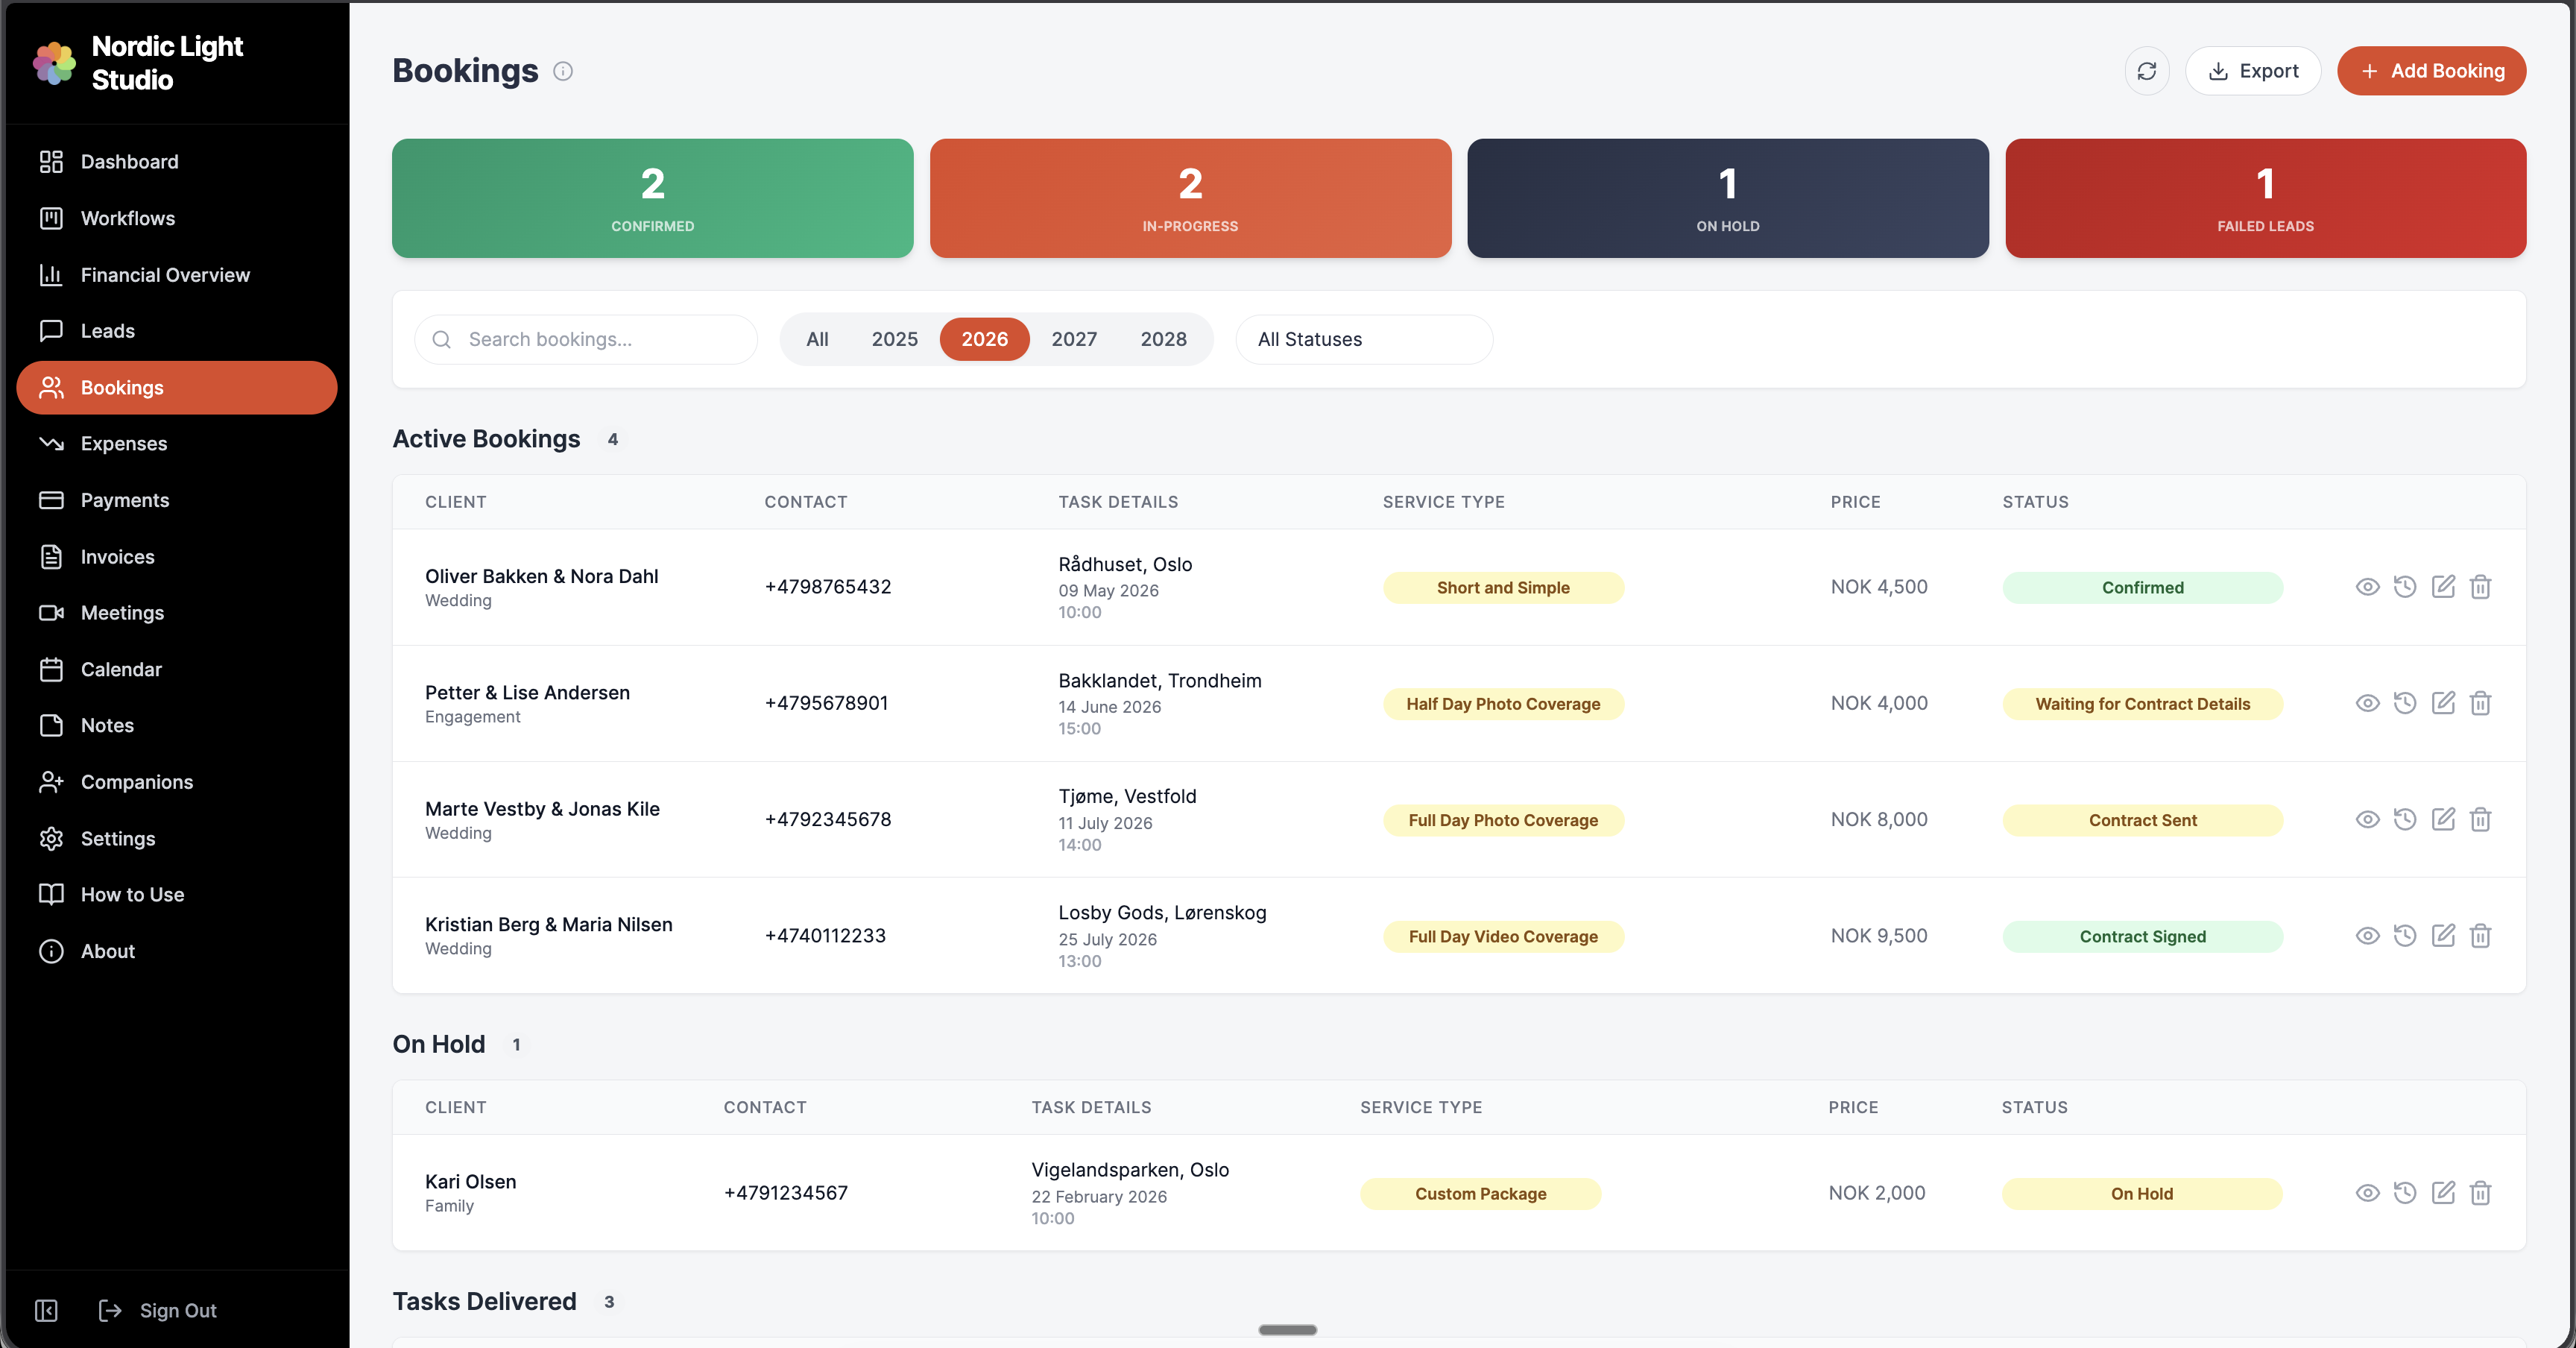This screenshot has height=1348, width=2576.
Task: Delete the Kari Olsen booking
Action: coord(2480,1193)
